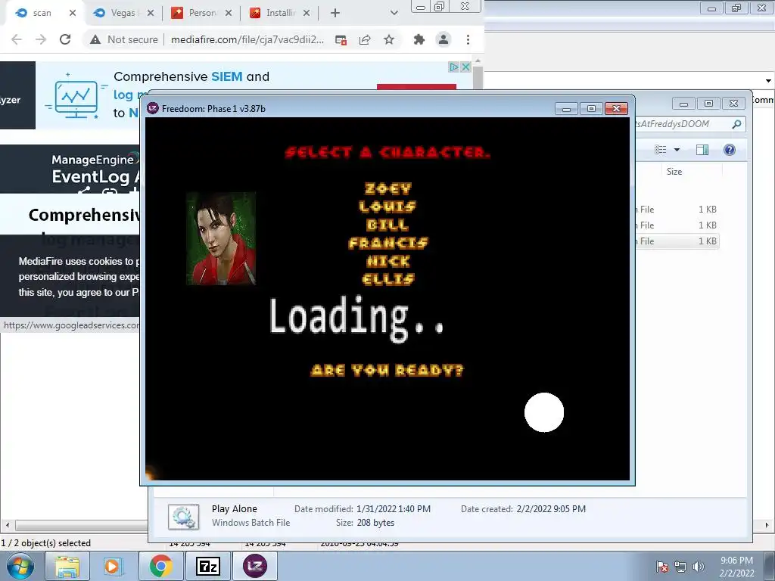The image size is (775, 581).
Task: Click search icon in Explorer window
Action: (x=736, y=124)
